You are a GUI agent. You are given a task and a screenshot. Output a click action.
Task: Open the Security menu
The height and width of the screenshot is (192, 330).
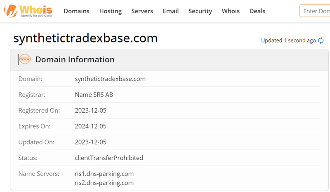coord(200,11)
